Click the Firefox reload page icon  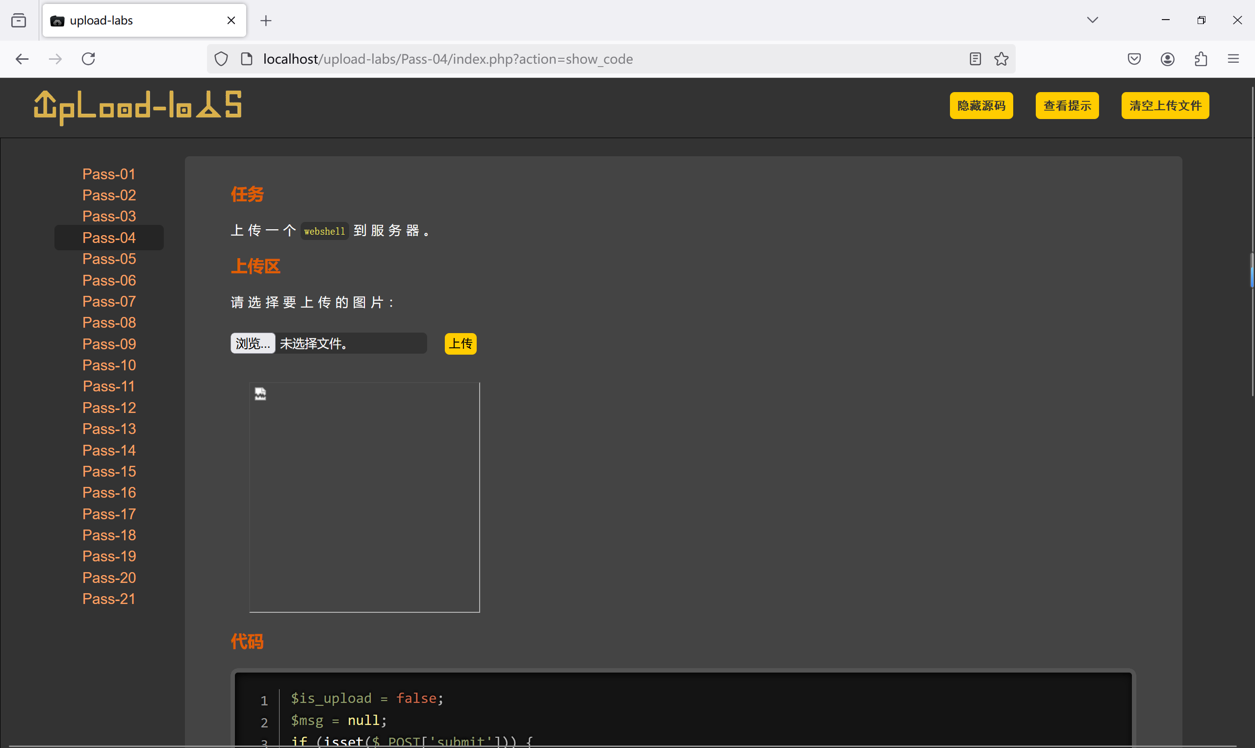[88, 59]
